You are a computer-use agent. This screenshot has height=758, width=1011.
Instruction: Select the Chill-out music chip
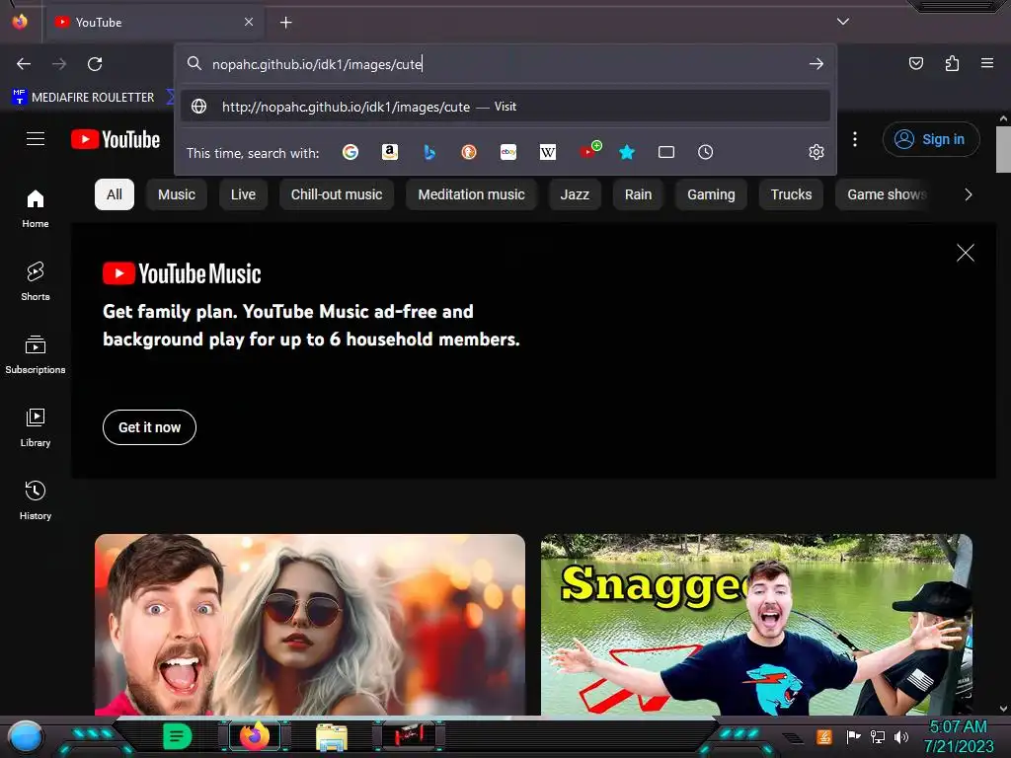337,194
